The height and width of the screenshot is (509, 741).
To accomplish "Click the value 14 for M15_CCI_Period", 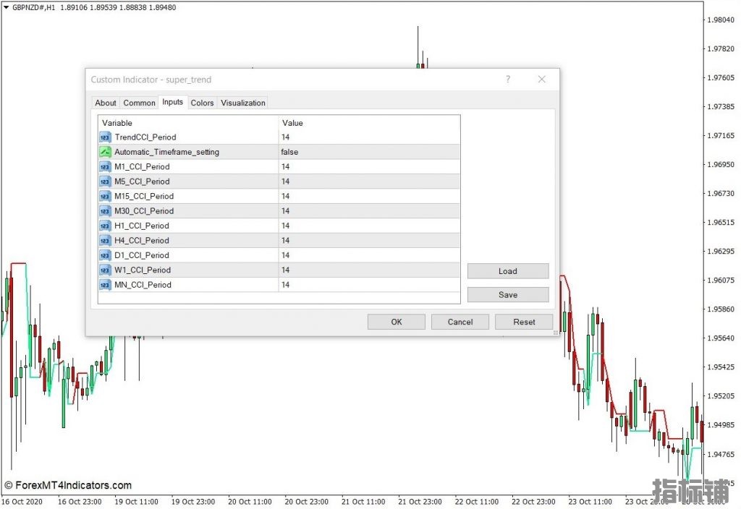I will pyautogui.click(x=285, y=197).
